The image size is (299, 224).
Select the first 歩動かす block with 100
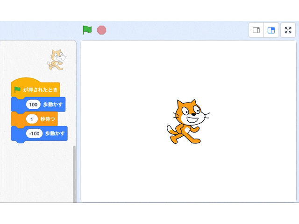tap(38, 105)
